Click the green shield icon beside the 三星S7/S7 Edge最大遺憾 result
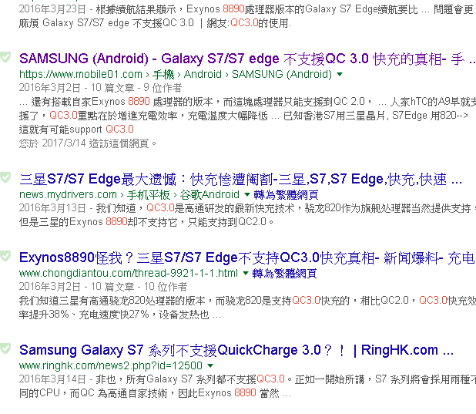The height and width of the screenshot is (414, 476). click(5, 177)
